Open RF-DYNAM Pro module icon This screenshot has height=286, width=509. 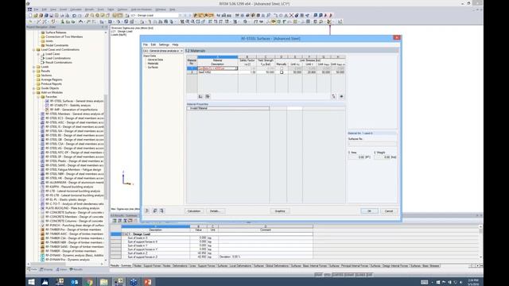42,260
